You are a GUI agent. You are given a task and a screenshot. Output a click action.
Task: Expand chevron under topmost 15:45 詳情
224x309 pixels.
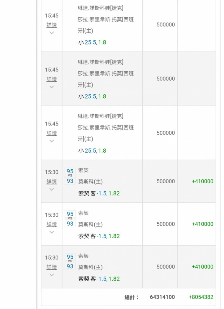52,33
